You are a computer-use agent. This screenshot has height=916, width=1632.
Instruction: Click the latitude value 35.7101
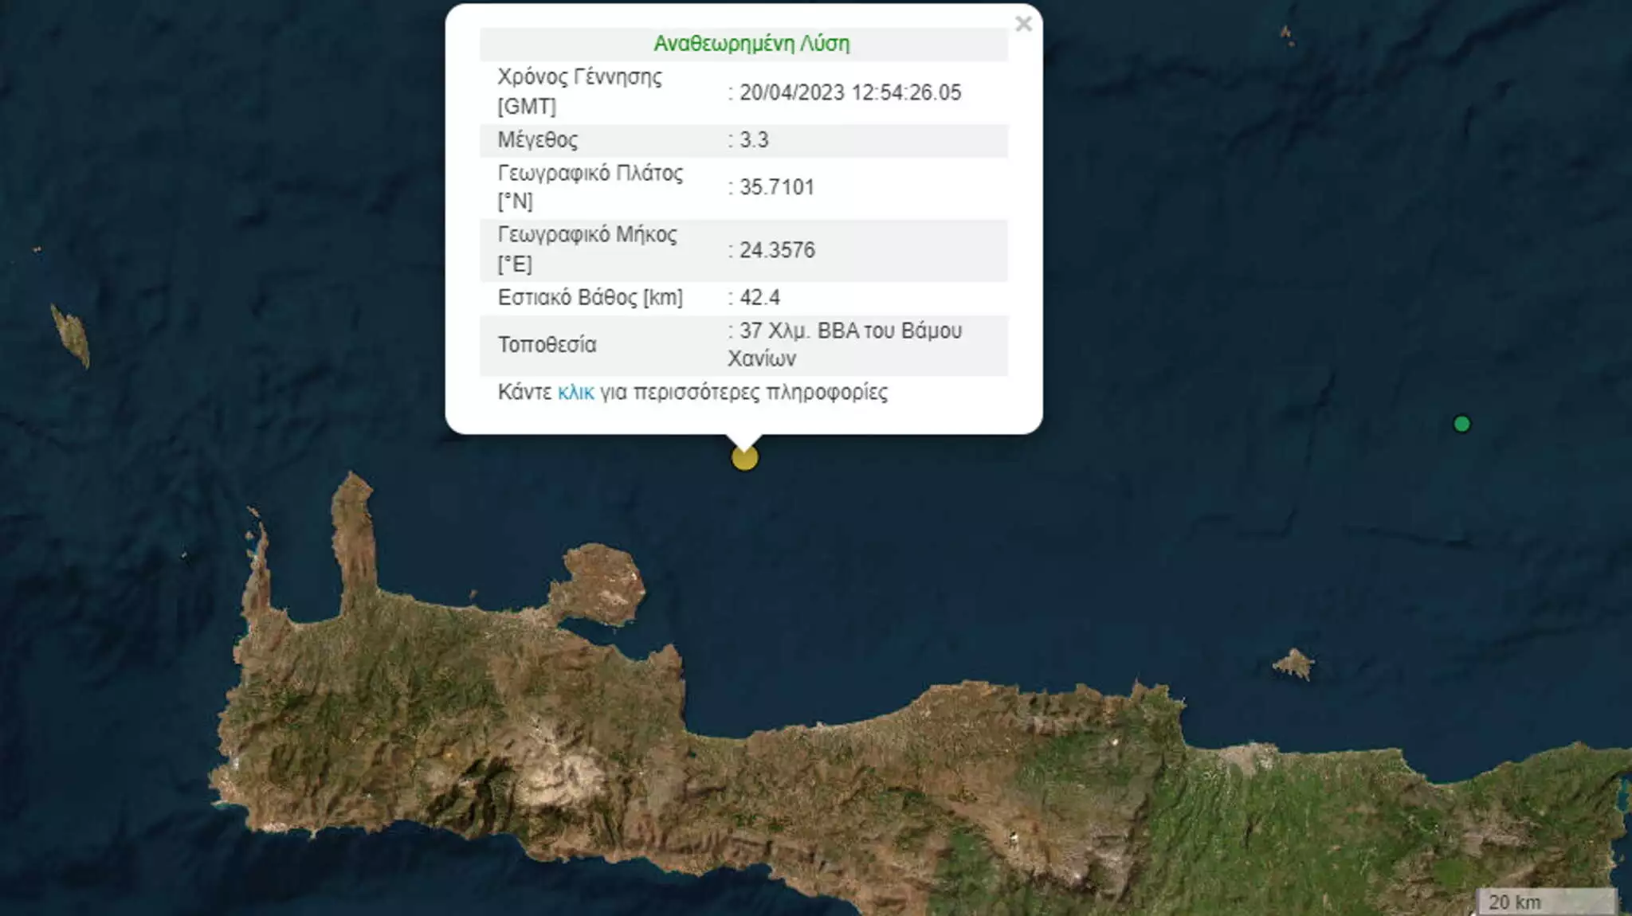pyautogui.click(x=776, y=187)
